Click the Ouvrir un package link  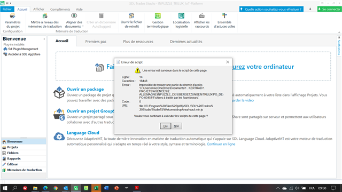85,89
